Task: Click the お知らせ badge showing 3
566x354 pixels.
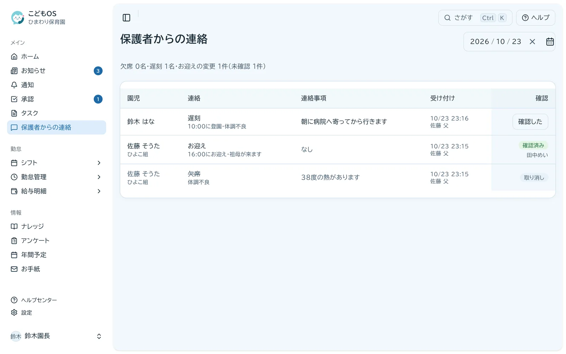Action: tap(98, 71)
